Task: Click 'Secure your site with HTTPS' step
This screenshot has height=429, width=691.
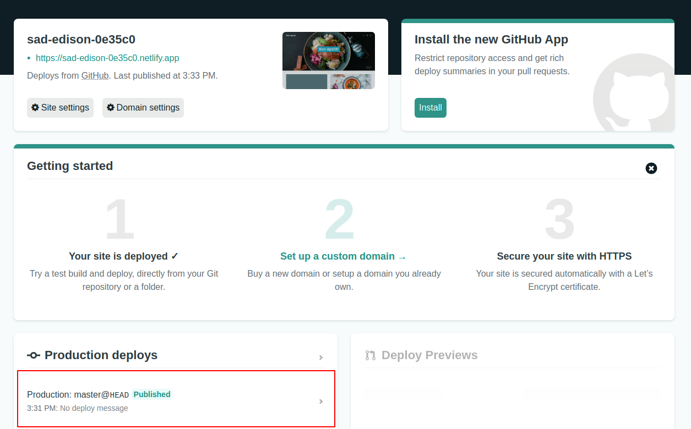Action: pyautogui.click(x=564, y=256)
